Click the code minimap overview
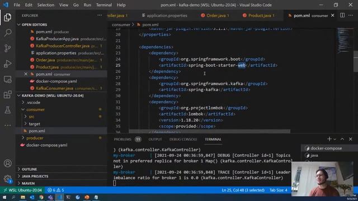Image resolution: width=358 pixels, height=201 pixels. 345,41
